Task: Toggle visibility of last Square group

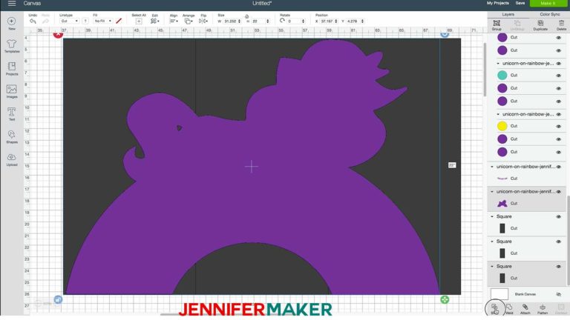Action: coord(559,267)
